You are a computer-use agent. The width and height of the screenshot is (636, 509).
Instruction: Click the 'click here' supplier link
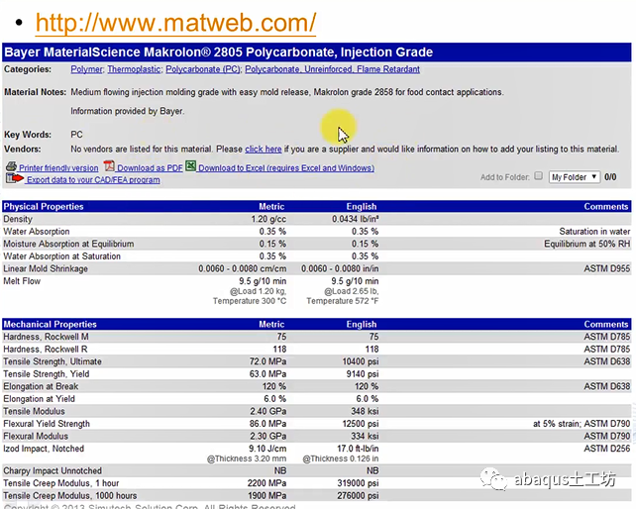264,149
